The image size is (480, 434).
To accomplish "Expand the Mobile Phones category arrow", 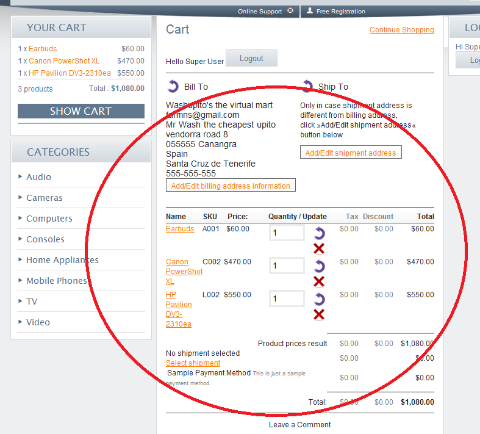I will 20,280.
